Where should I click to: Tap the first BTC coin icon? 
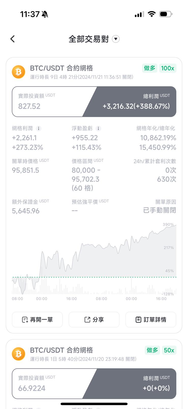pos(19,72)
